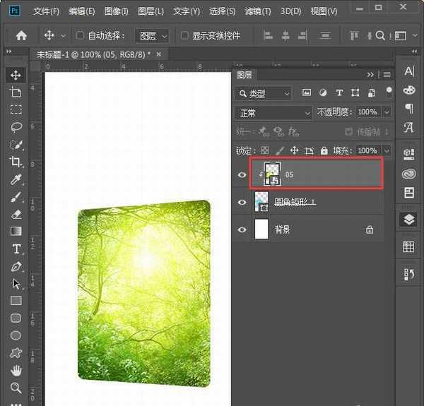Select the Crop tool
Viewport: 424px width, 406px height.
click(16, 162)
